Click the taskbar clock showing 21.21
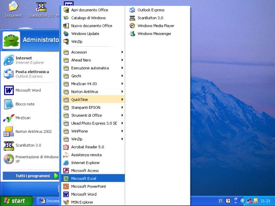This screenshot has height=206, width=275. point(265,201)
